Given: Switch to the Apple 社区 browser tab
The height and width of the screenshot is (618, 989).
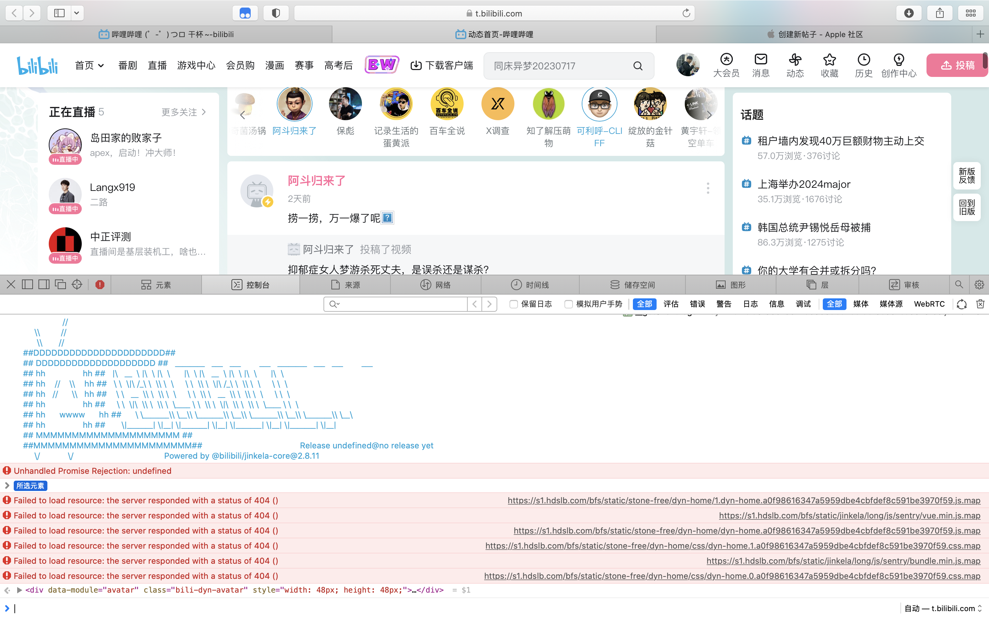Looking at the screenshot, I should click(x=815, y=34).
